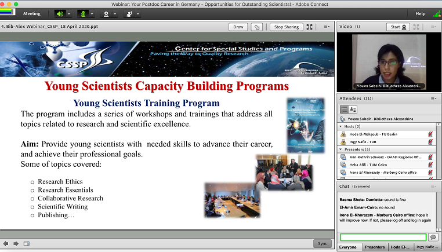This screenshot has width=442, height=252.
Task: Click the phone icon beside Yousra Sobeih
Action: pos(343,119)
